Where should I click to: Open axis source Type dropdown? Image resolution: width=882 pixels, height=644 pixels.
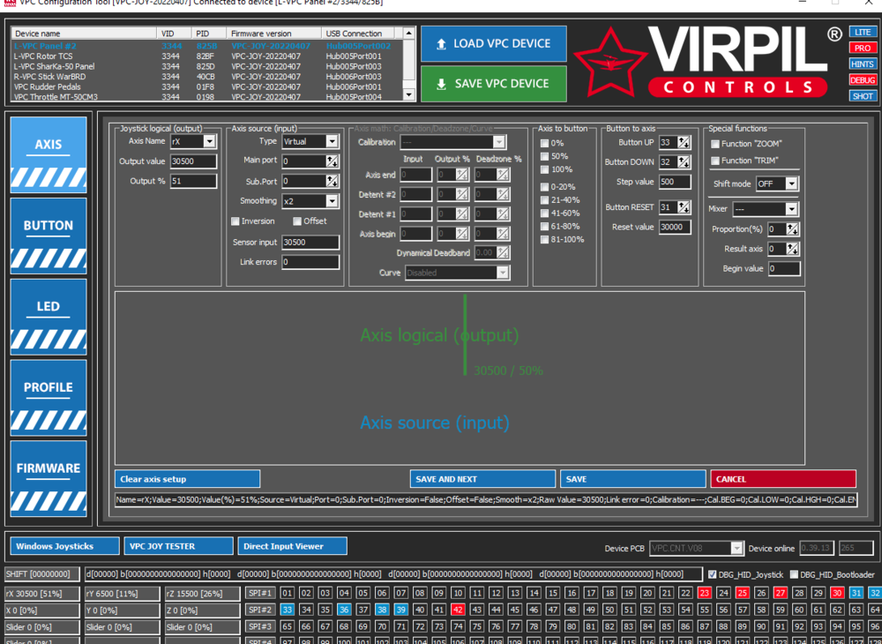[332, 142]
